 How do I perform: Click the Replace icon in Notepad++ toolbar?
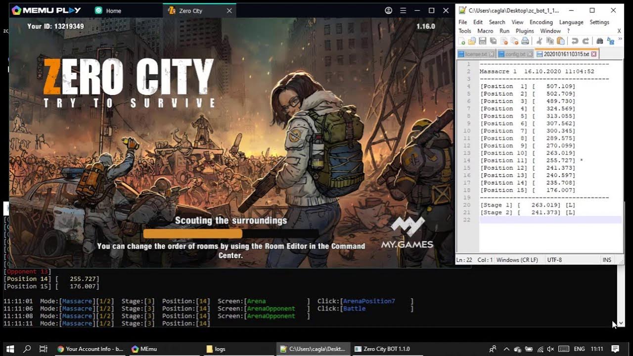click(x=611, y=41)
